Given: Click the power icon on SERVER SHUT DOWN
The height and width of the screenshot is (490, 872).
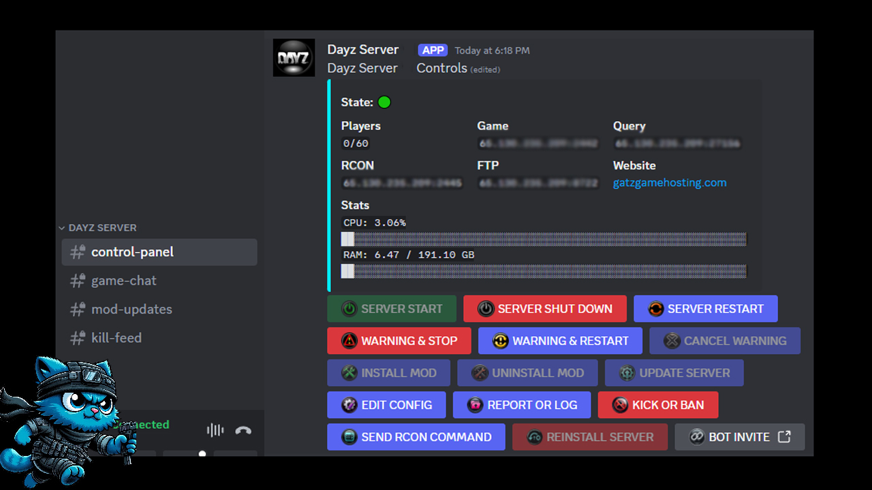Looking at the screenshot, I should 486,308.
